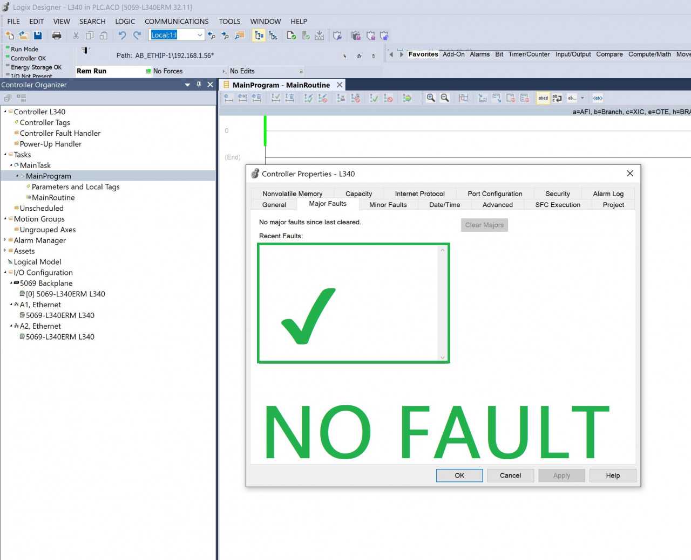The image size is (691, 560).
Task: Open the Nonvolatile Memory tab
Action: point(293,193)
